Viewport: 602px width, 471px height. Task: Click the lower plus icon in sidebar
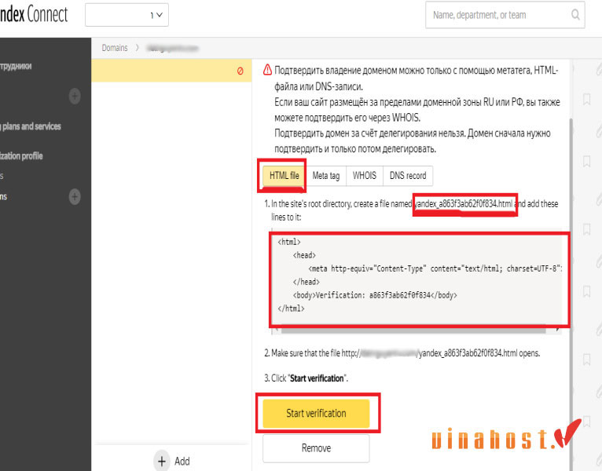(75, 197)
